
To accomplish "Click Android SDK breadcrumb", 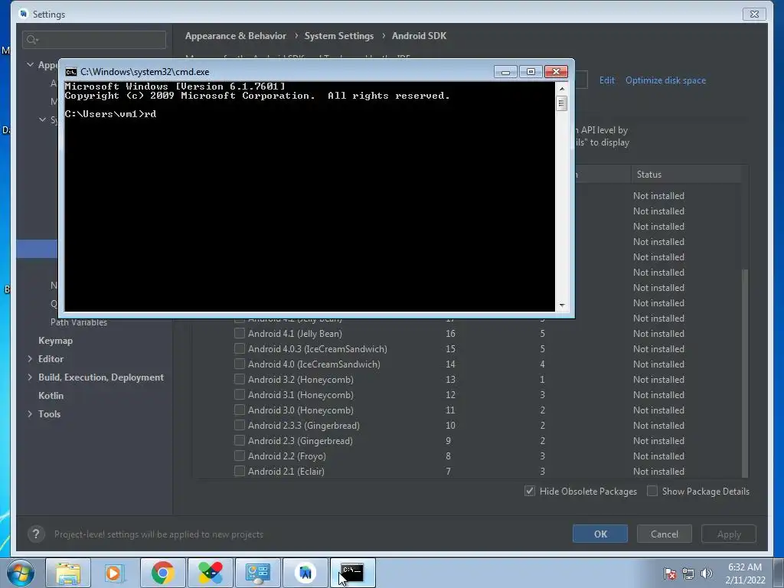I will (x=419, y=36).
